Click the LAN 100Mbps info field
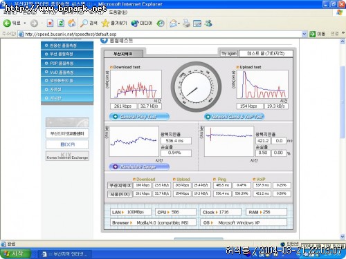This screenshot has width=346, height=259. coord(131,212)
